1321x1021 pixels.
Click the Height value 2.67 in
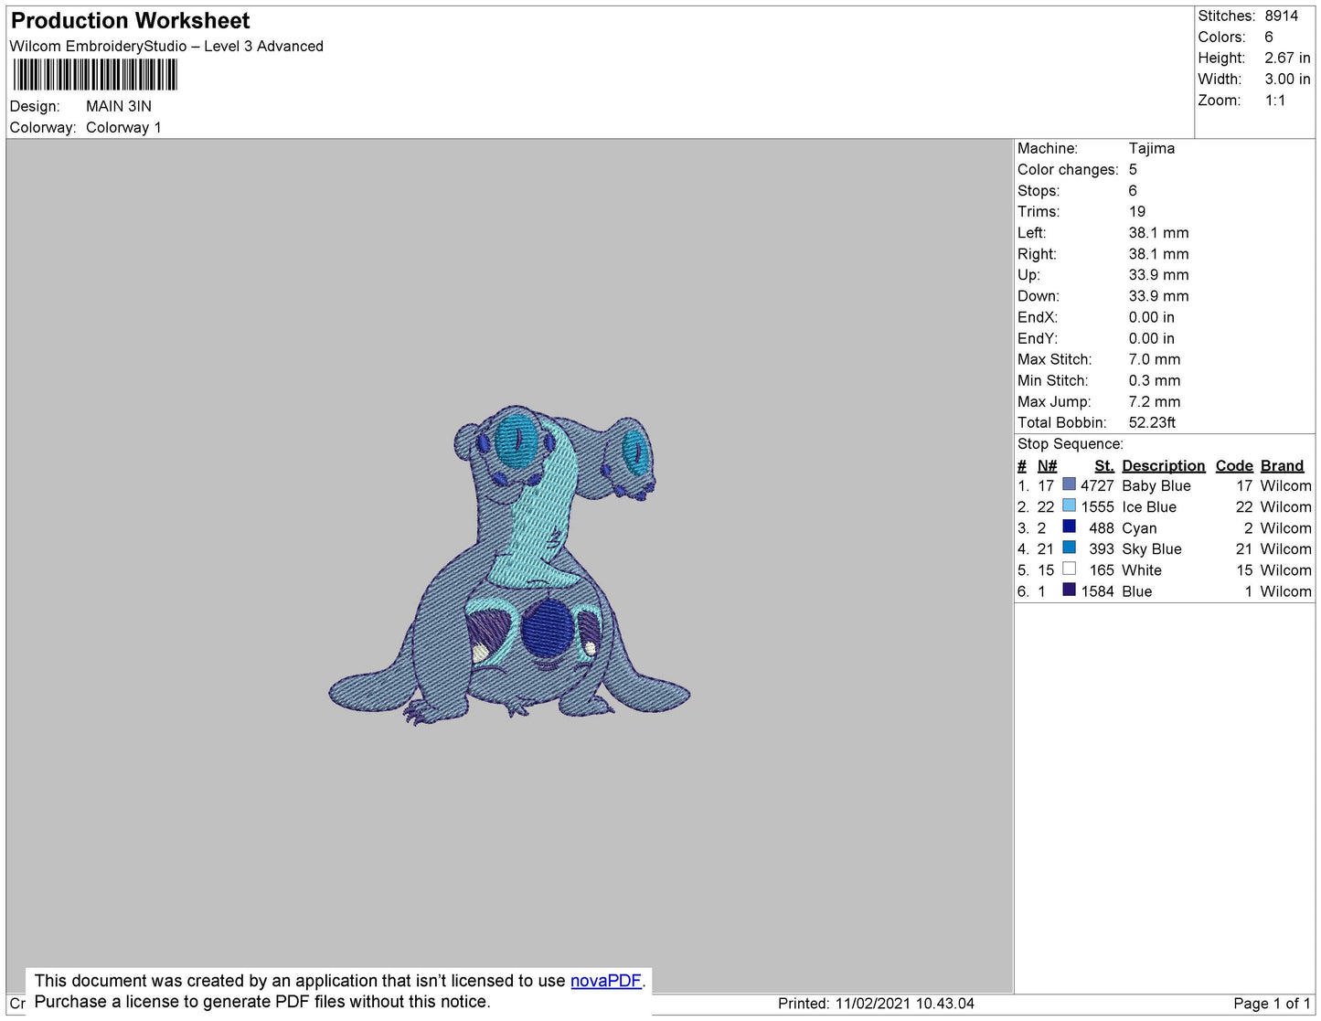click(x=1287, y=58)
